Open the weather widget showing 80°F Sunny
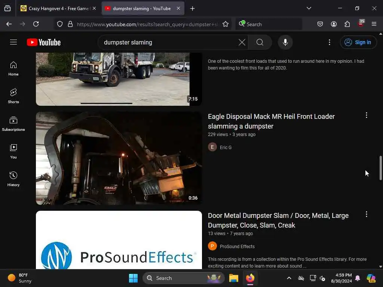Screen dimensions: 383x287 19,278
